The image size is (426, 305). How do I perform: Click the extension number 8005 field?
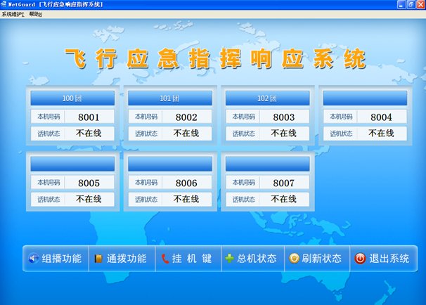(x=89, y=183)
